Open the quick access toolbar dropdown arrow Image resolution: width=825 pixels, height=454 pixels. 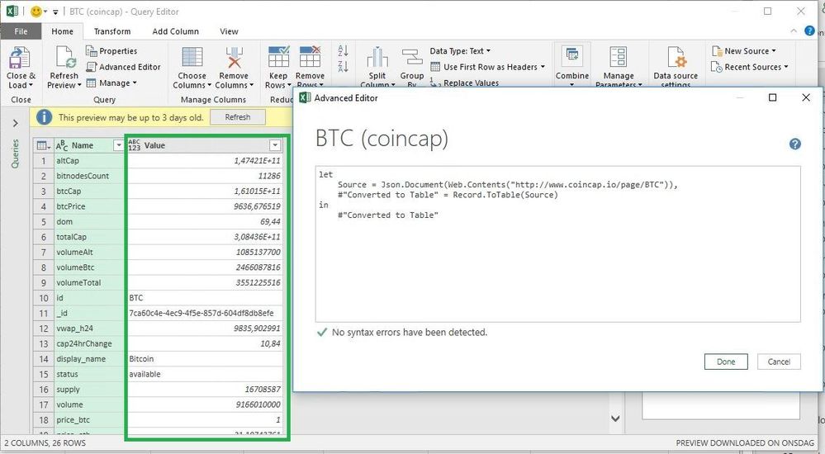(55, 12)
